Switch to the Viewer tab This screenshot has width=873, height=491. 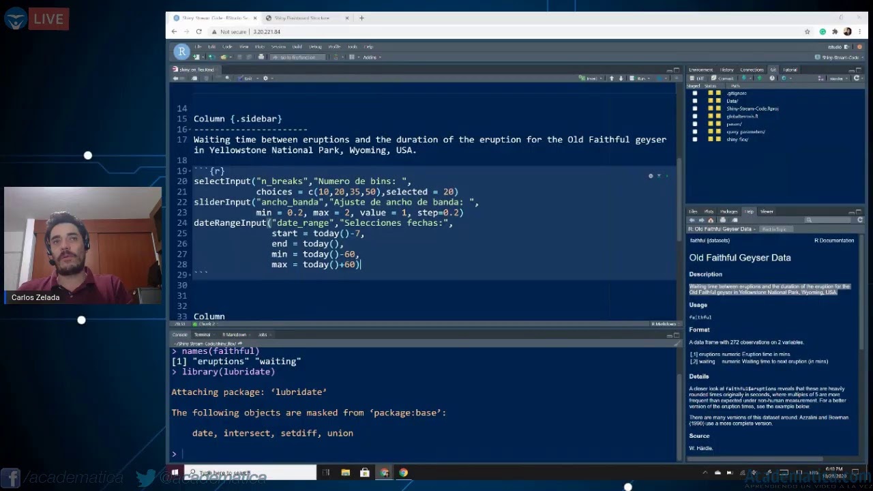767,211
